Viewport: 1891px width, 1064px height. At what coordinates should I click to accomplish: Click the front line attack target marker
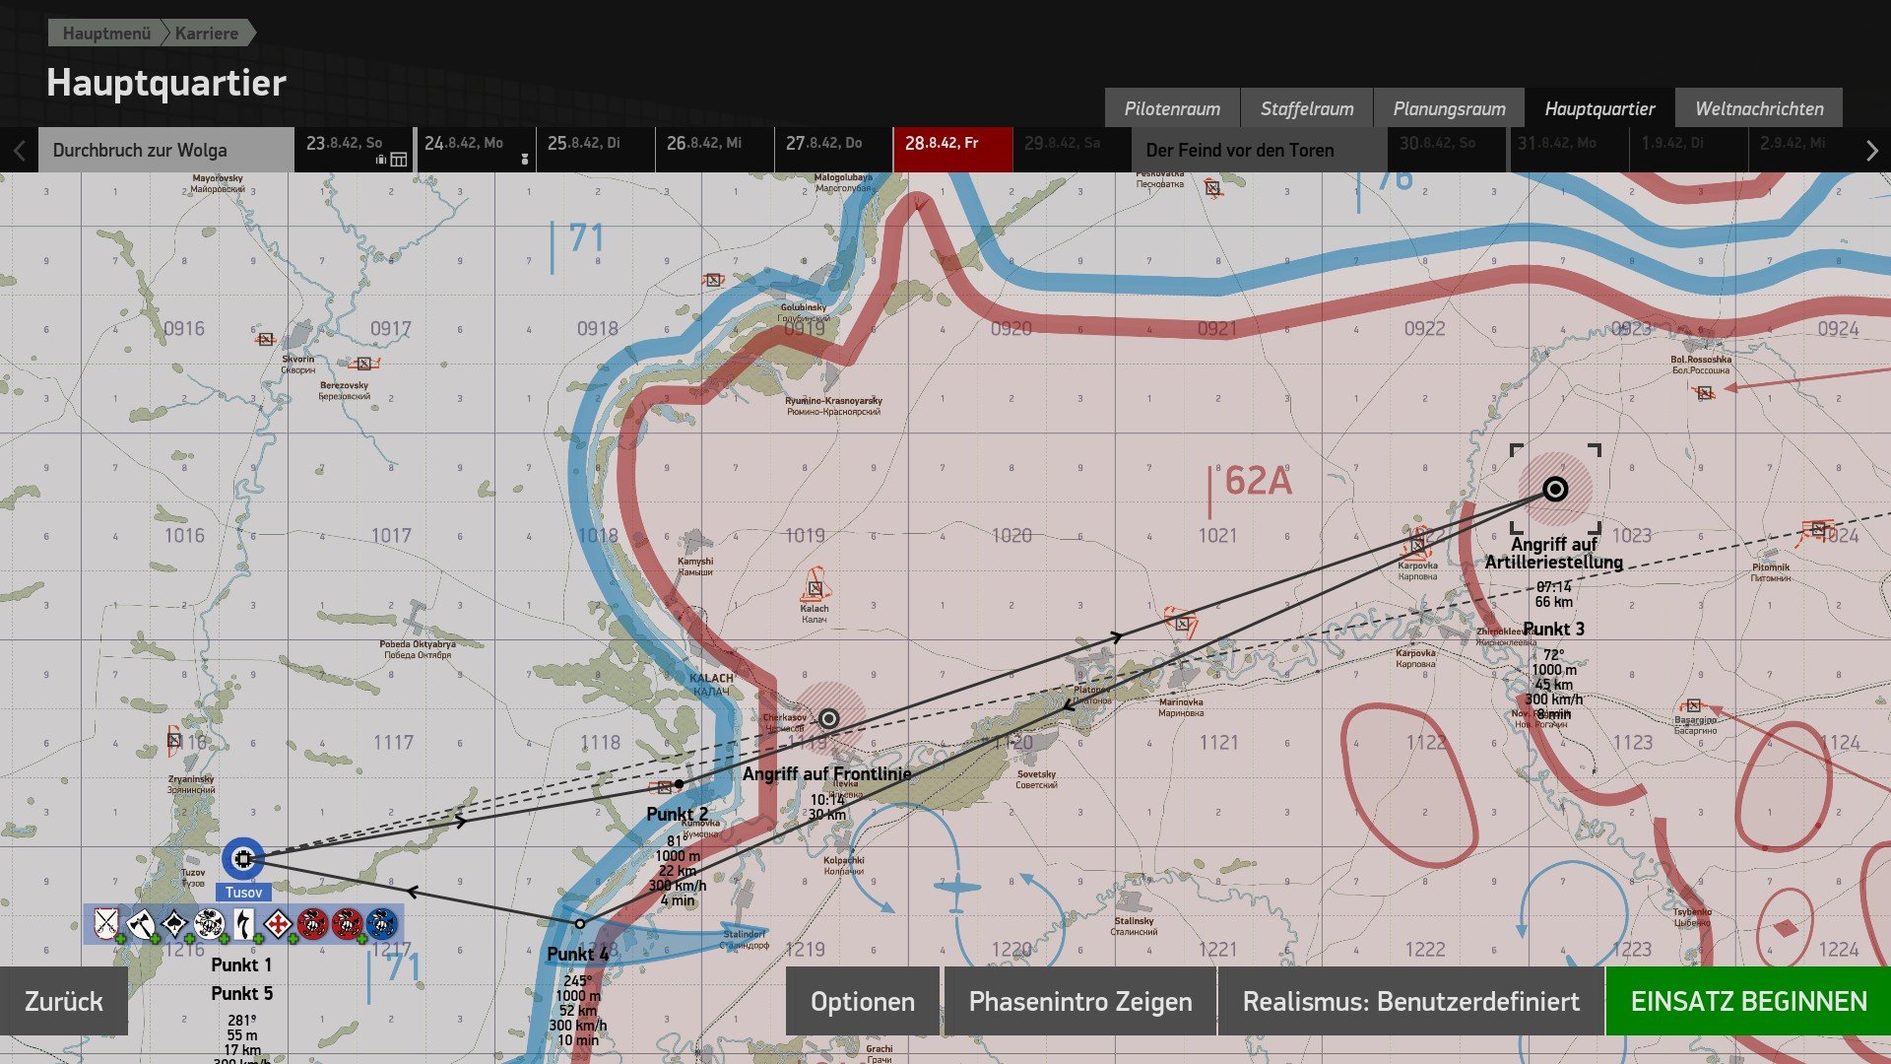click(828, 718)
